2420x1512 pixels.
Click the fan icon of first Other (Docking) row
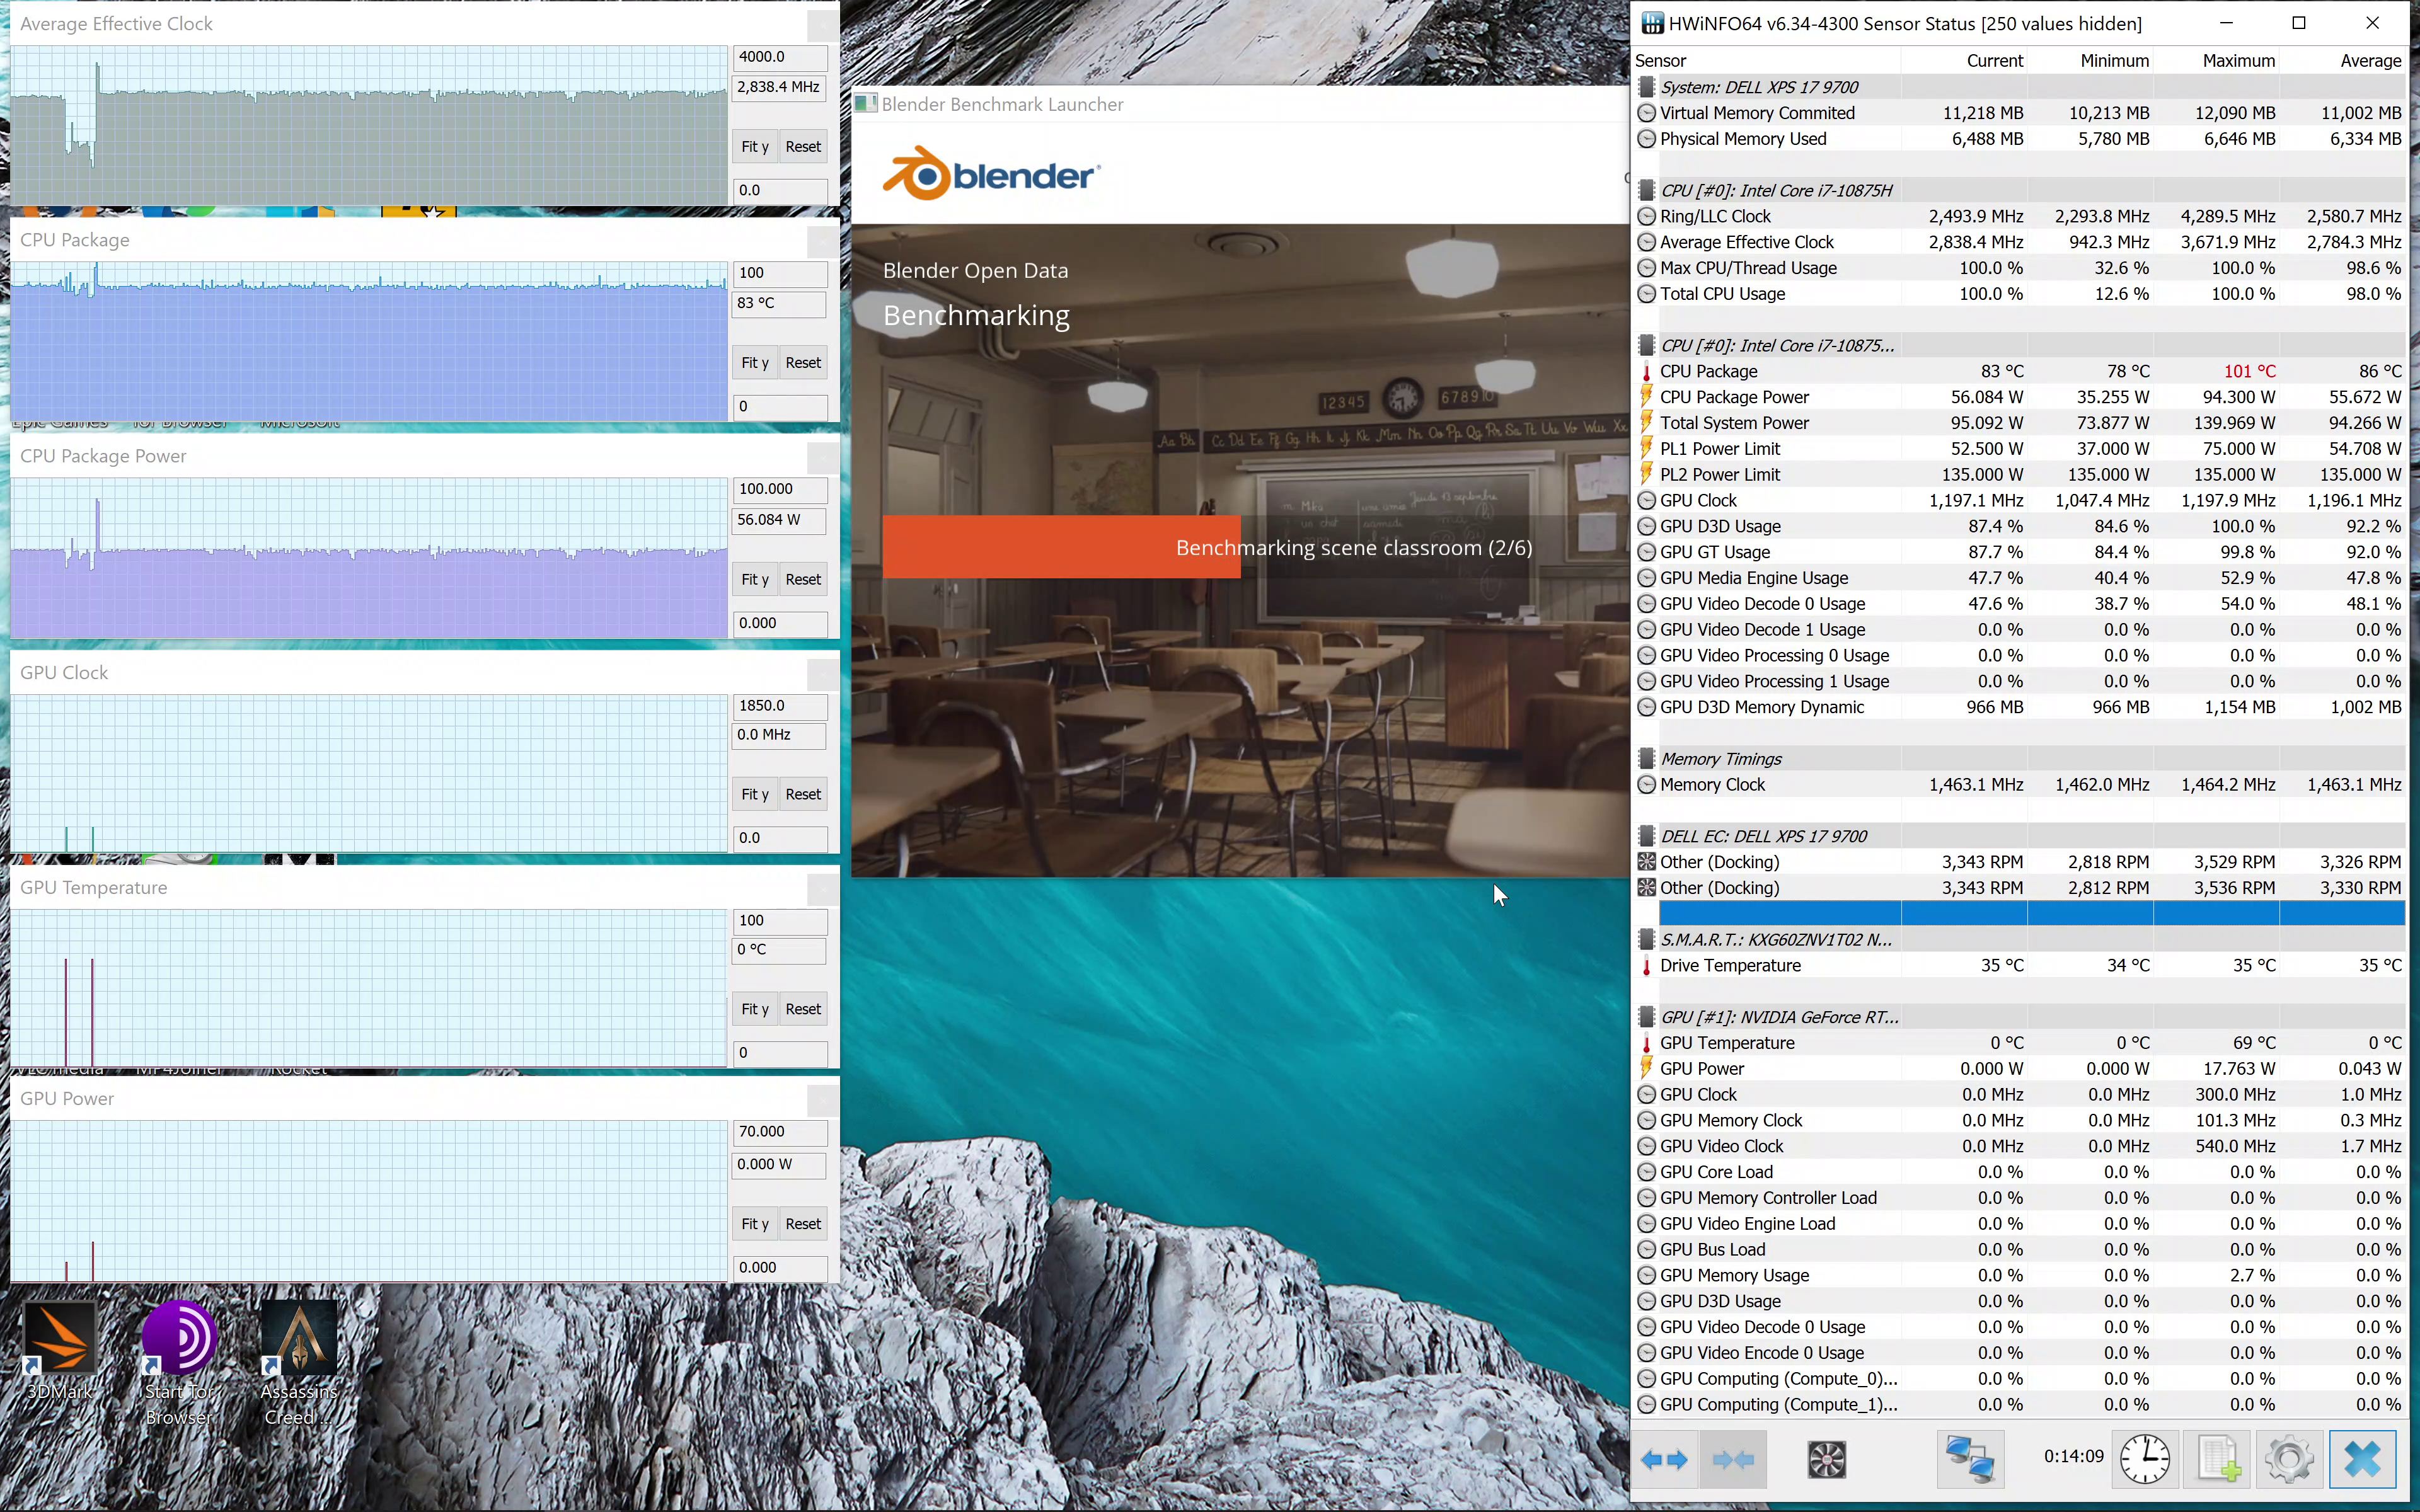(x=1646, y=862)
